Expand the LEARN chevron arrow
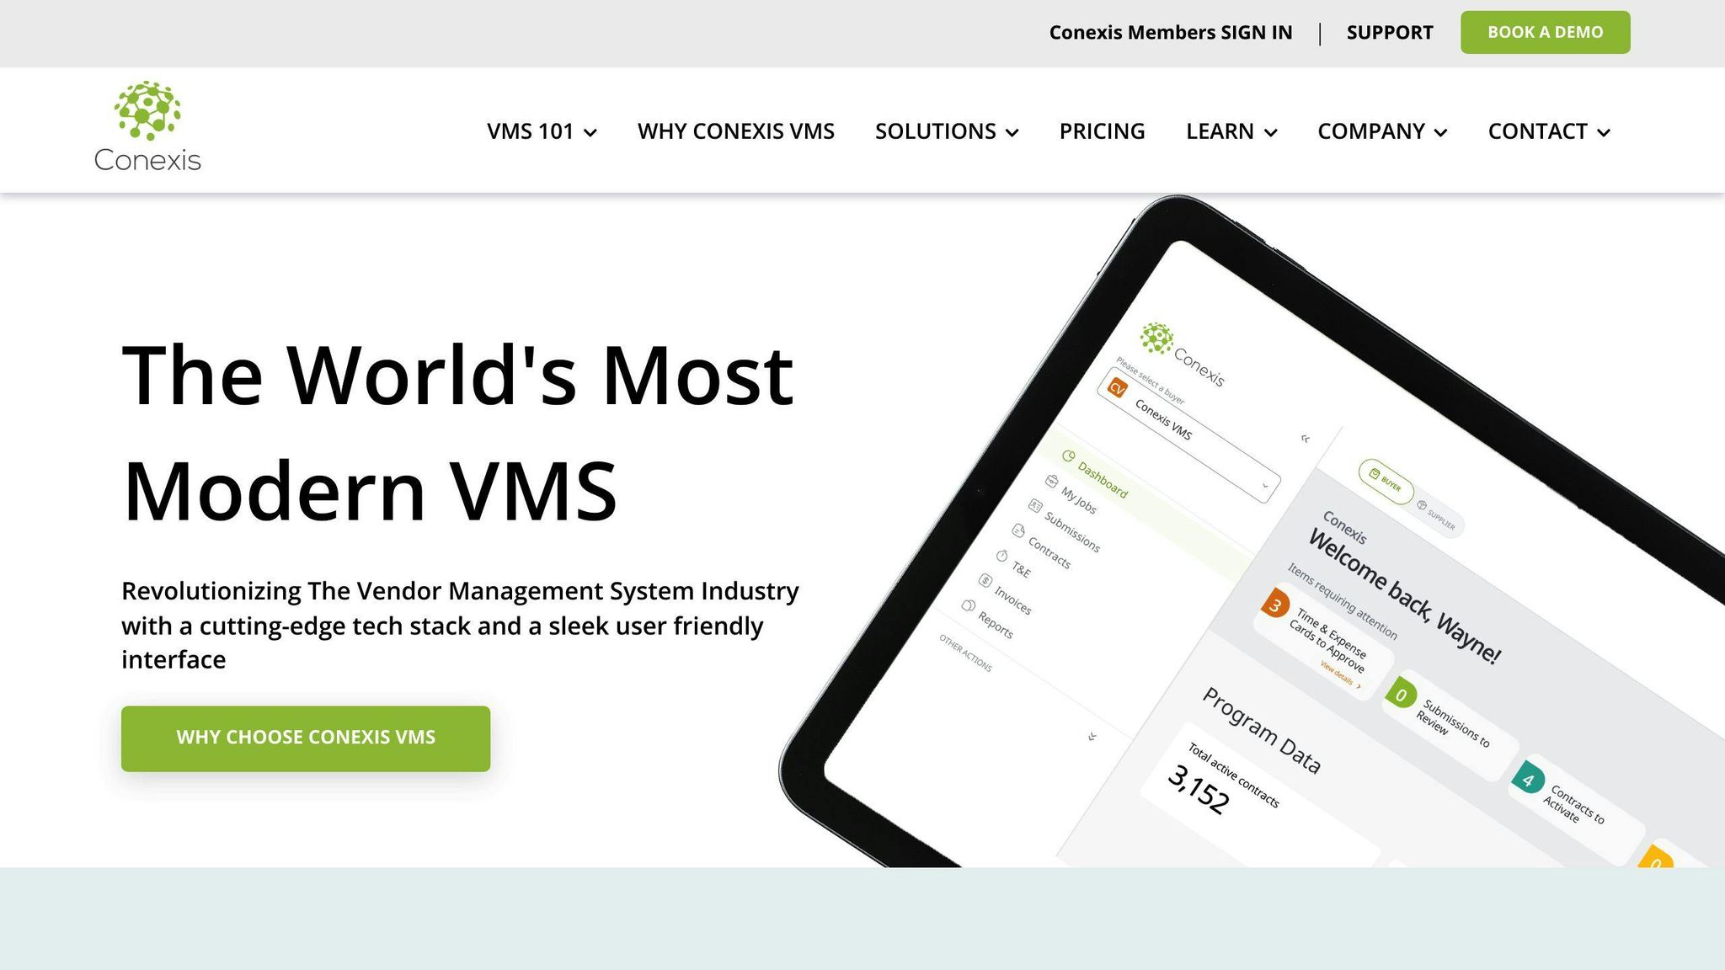The image size is (1725, 970). point(1271,132)
